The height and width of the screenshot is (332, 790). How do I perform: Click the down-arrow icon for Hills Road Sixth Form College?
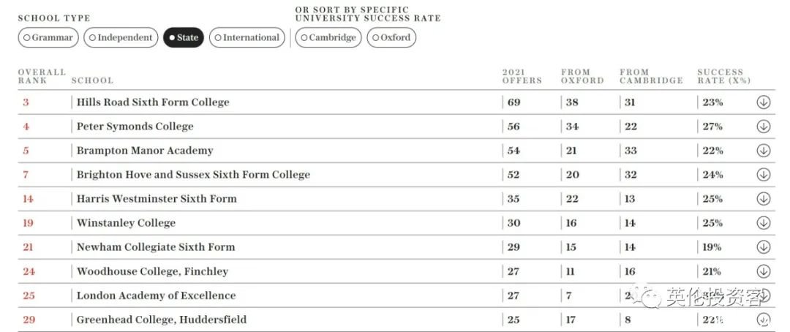pyautogui.click(x=763, y=102)
